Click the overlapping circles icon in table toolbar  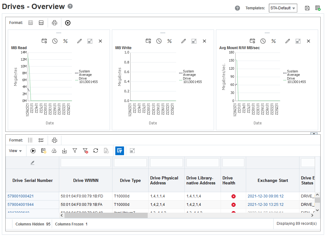pyautogui.click(x=54, y=151)
